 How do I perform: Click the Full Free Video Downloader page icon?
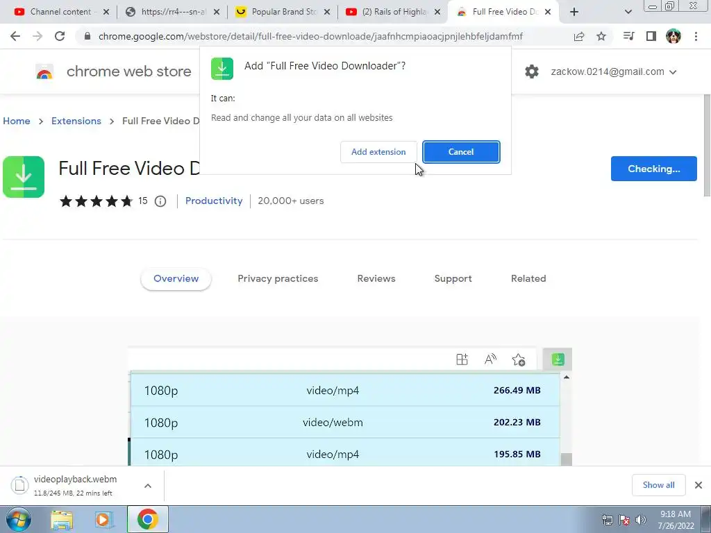coord(24,177)
